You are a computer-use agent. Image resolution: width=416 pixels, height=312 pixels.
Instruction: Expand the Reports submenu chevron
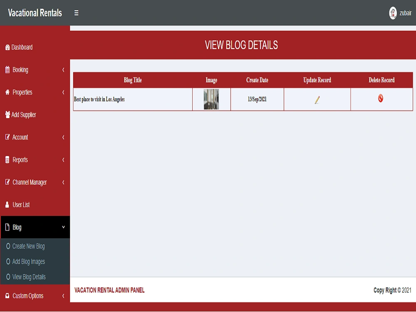click(x=63, y=160)
